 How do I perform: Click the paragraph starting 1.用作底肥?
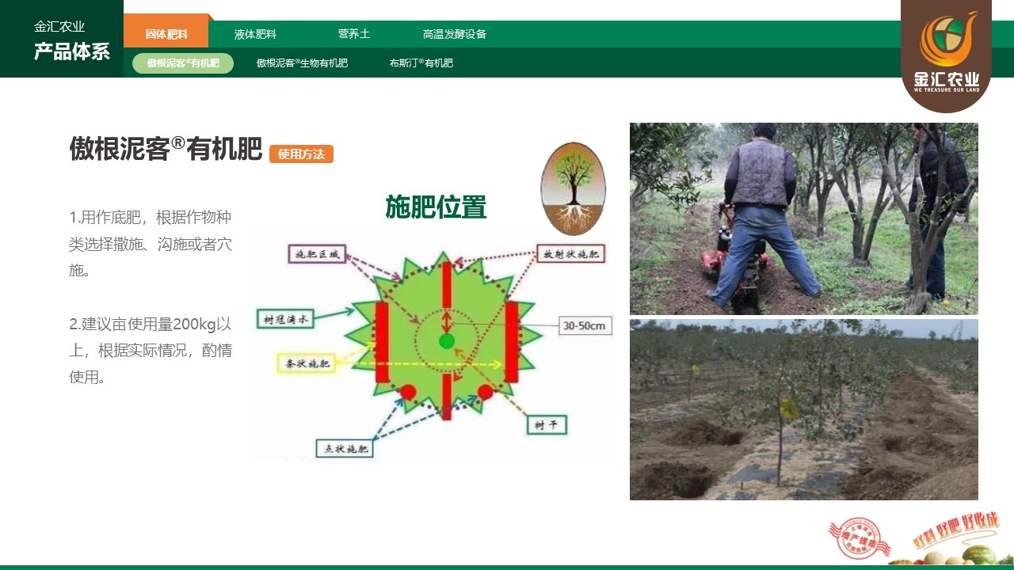(x=151, y=244)
